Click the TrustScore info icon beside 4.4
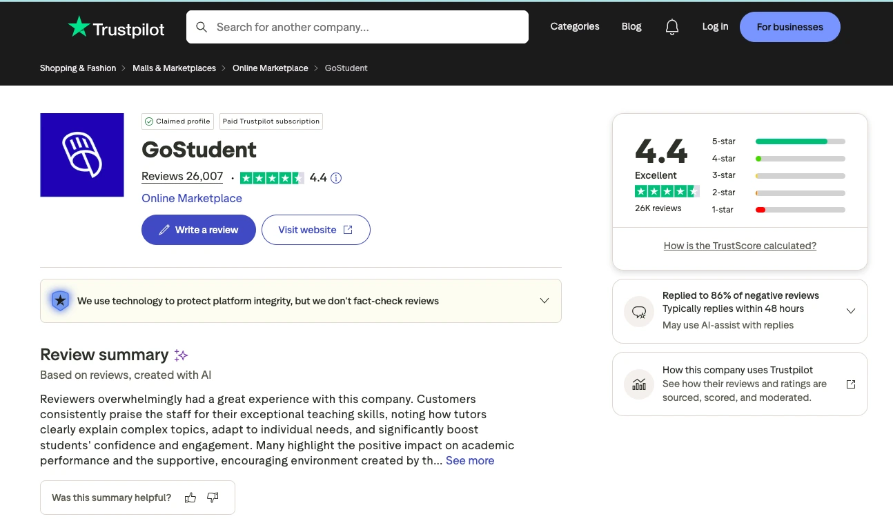The width and height of the screenshot is (893, 521). [336, 178]
